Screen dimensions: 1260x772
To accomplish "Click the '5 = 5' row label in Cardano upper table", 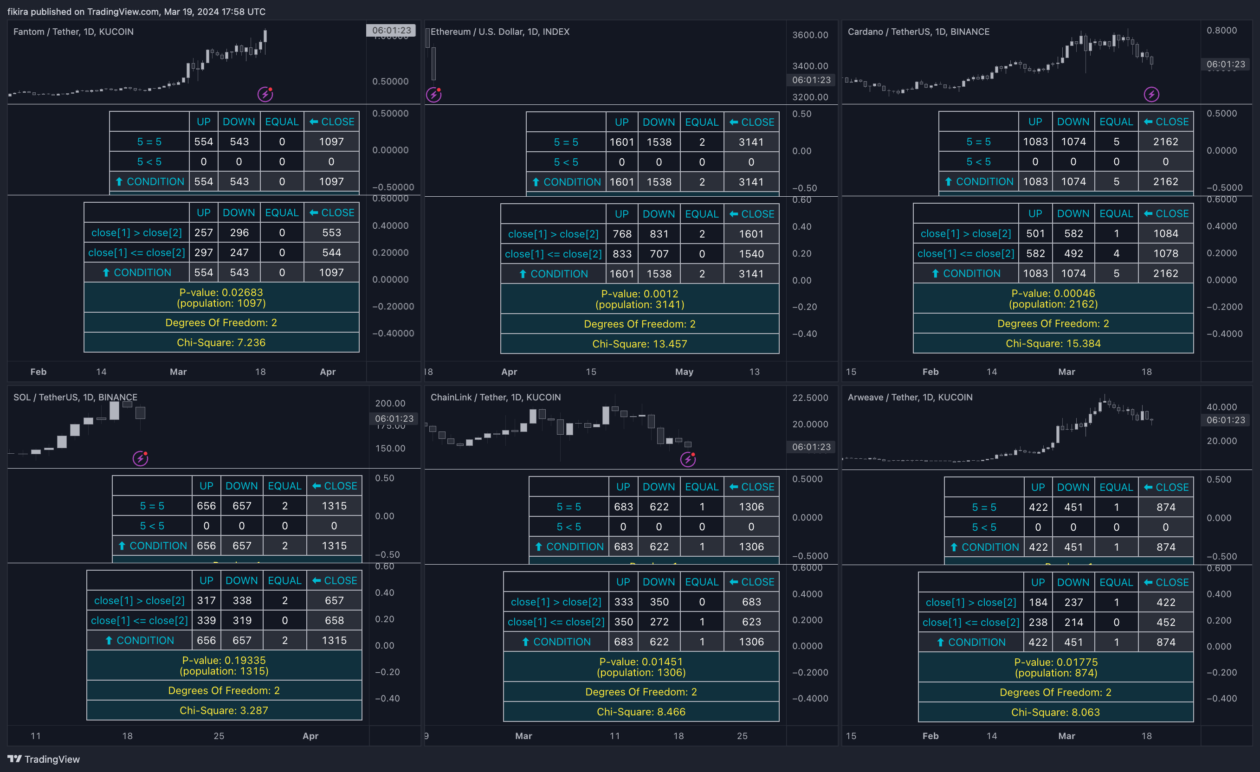I will 978,142.
